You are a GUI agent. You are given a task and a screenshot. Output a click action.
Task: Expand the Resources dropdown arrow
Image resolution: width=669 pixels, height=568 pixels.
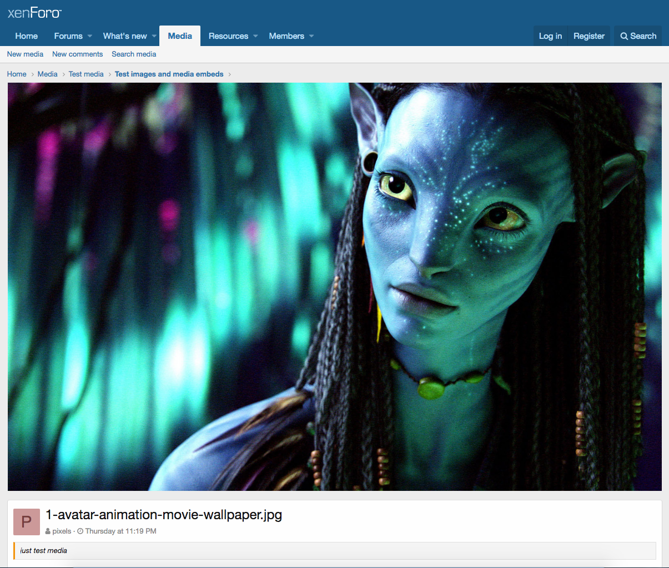(x=255, y=36)
